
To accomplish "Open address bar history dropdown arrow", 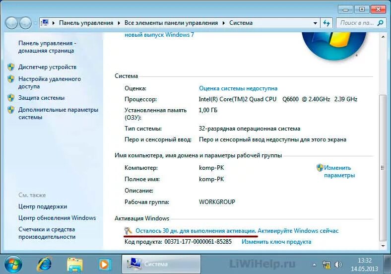I will [x=315, y=23].
